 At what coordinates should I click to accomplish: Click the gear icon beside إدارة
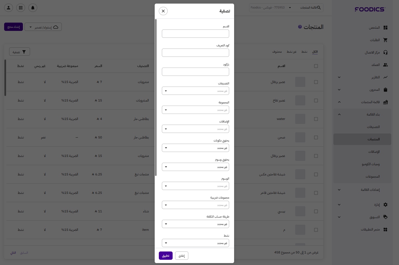click(385, 205)
